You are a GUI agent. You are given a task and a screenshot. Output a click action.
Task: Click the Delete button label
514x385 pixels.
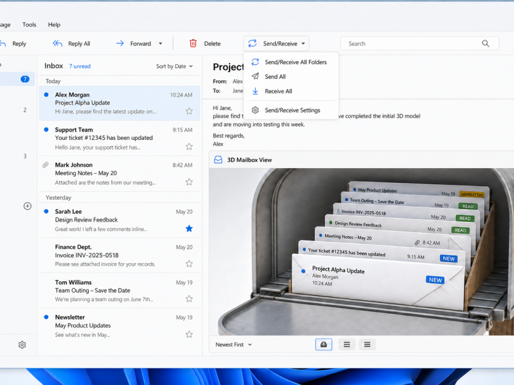[213, 44]
